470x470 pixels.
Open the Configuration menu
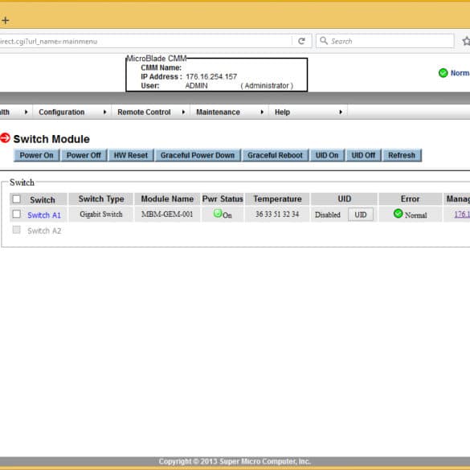61,112
